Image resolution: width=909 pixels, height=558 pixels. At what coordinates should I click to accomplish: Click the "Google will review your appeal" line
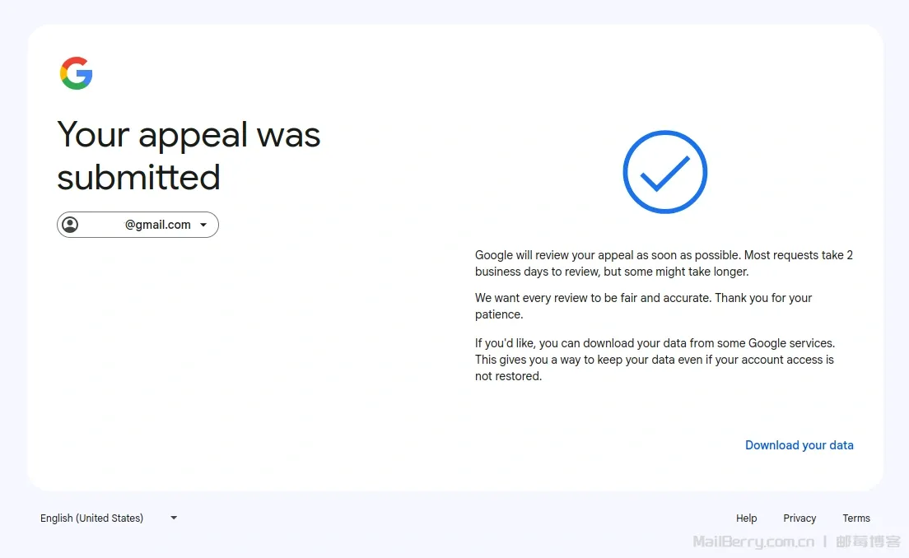[x=664, y=255]
